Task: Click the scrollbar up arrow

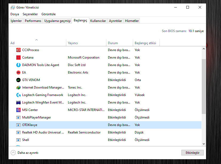Action: (204, 49)
